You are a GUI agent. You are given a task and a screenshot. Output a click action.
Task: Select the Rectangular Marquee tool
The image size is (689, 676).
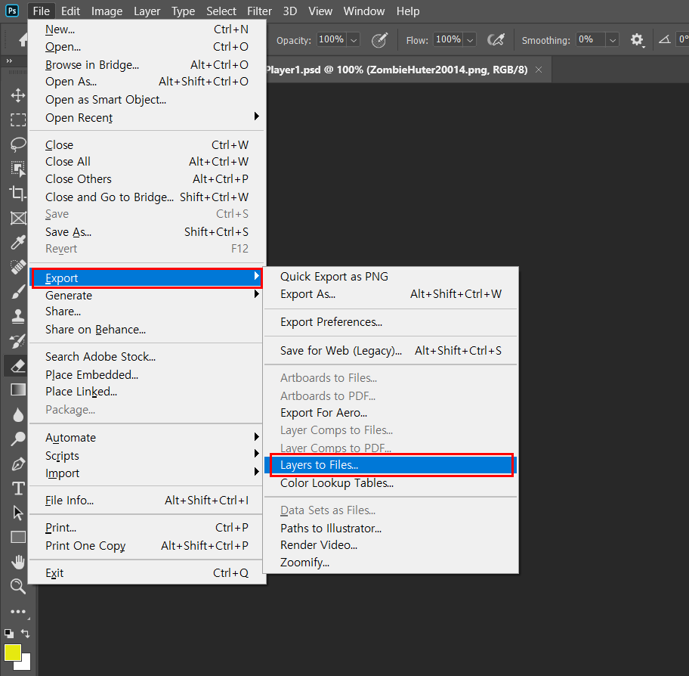point(17,119)
